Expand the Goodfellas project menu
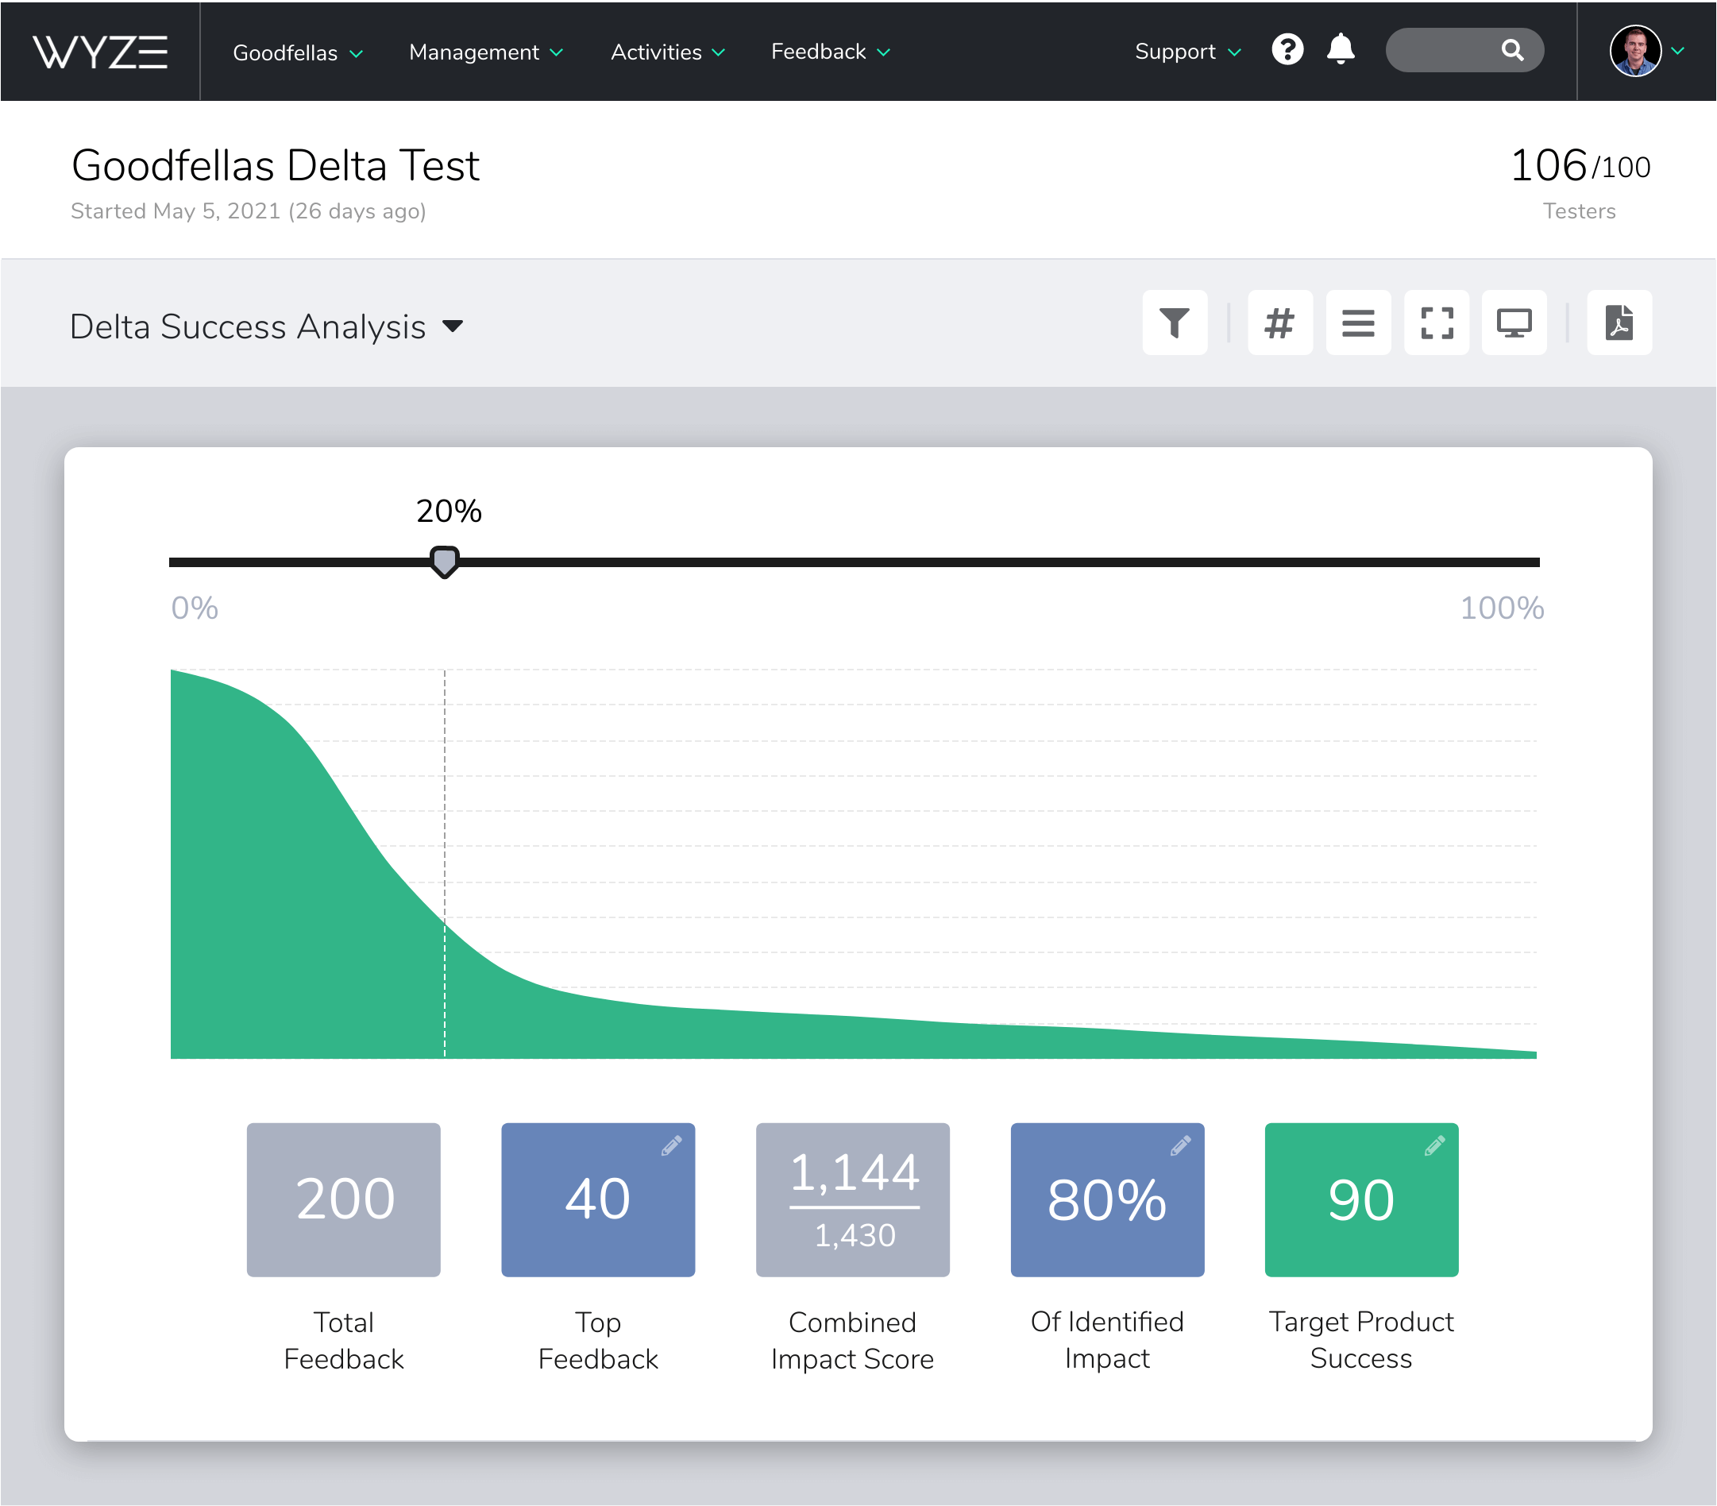1717x1506 pixels. 297,52
